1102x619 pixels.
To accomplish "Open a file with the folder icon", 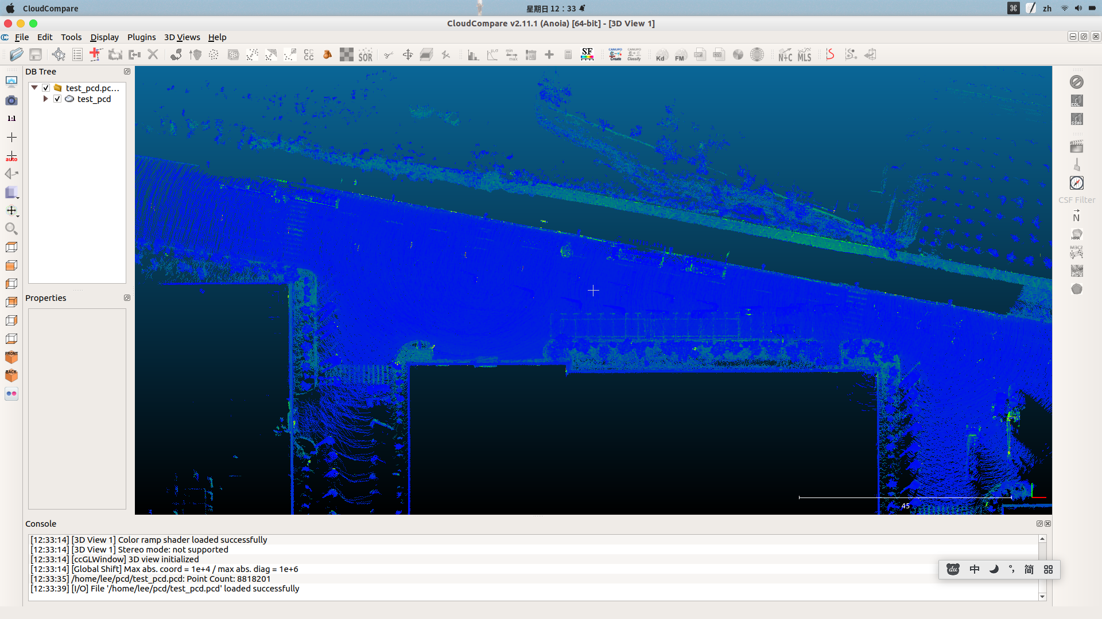I will [17, 54].
